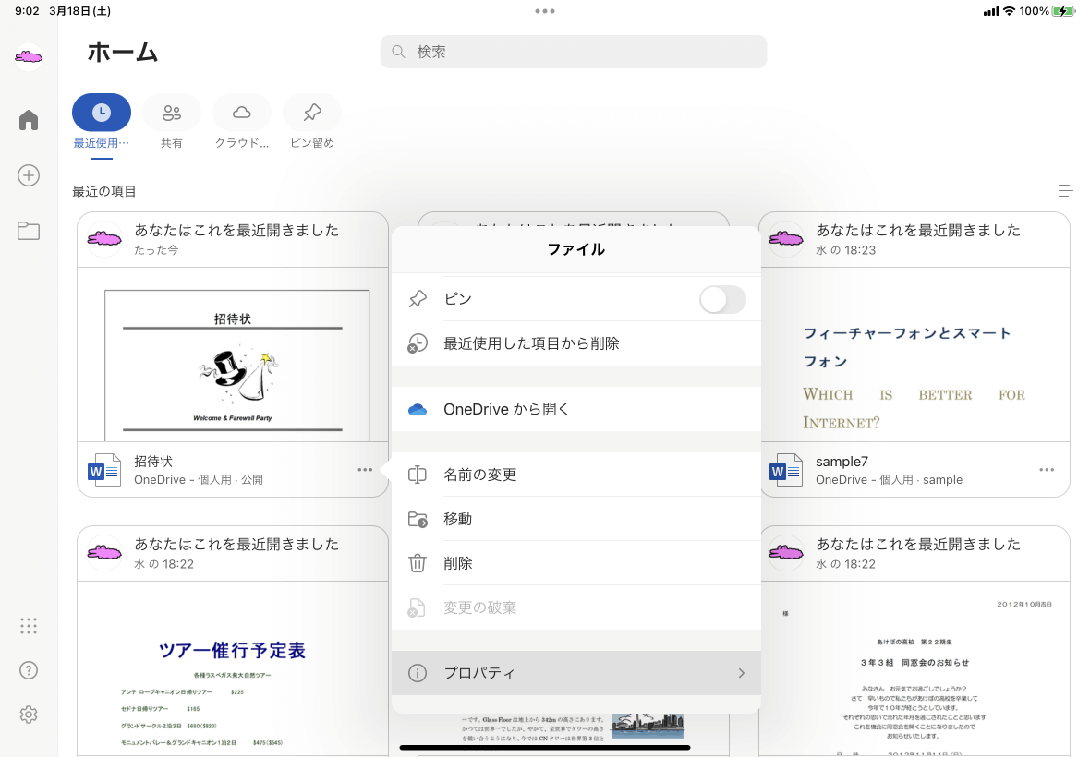1090x757 pixels.
Task: Open the more options dots for 招待状
Action: coord(365,470)
